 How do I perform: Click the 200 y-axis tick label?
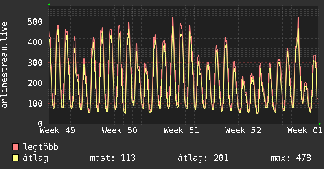35,83
